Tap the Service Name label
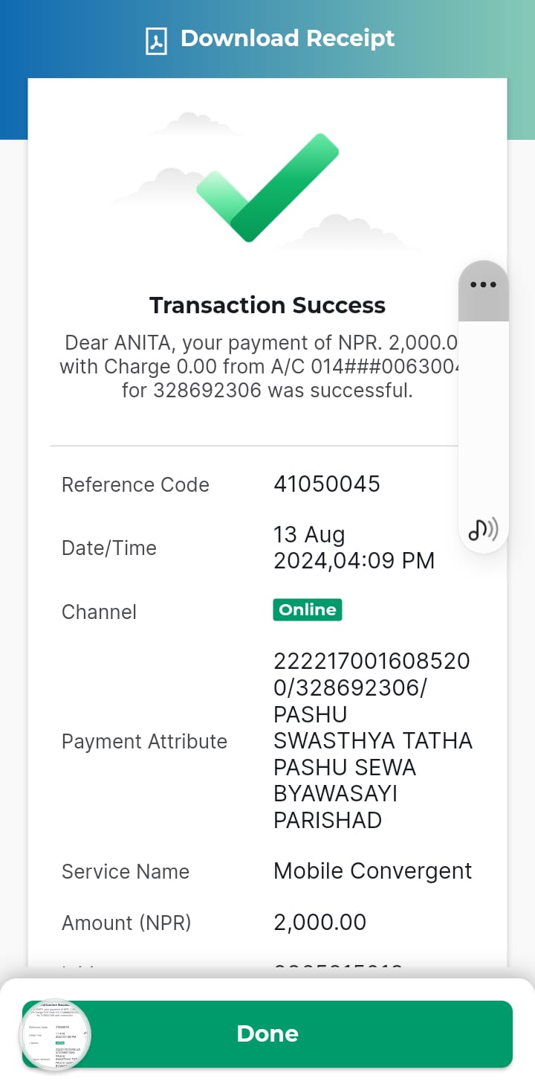Screen dimensions: 535x1090 pyautogui.click(x=126, y=872)
